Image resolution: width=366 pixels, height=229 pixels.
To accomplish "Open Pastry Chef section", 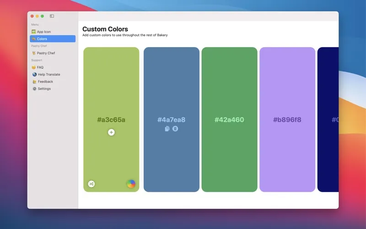I will [x=53, y=53].
